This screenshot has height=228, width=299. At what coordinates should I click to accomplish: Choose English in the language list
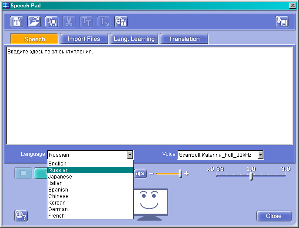[x=57, y=164]
